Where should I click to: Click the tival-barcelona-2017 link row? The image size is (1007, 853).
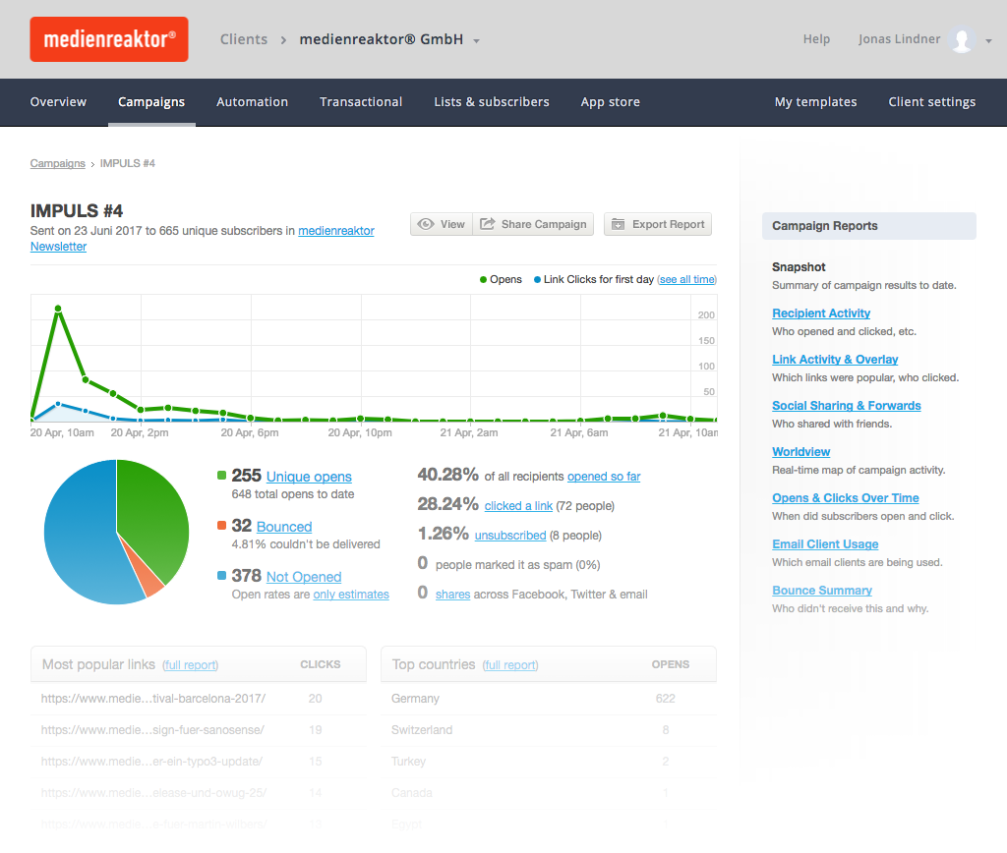[x=199, y=699]
